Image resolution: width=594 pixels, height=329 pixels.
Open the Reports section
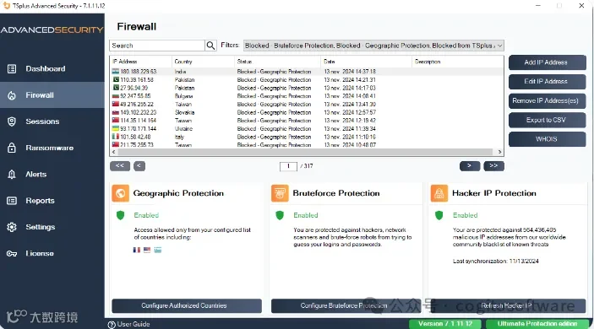52,201
